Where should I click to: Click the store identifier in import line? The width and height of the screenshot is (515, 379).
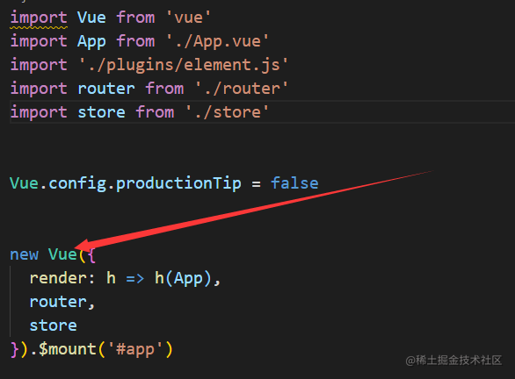[x=101, y=112]
